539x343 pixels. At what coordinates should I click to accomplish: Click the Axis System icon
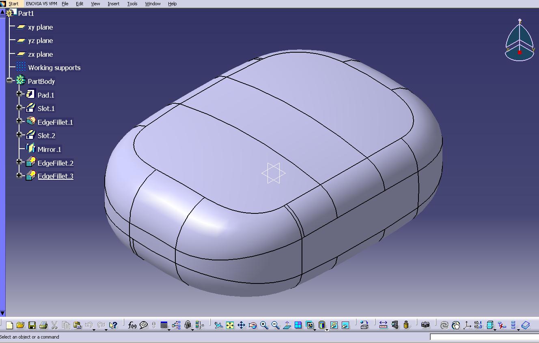tap(467, 325)
